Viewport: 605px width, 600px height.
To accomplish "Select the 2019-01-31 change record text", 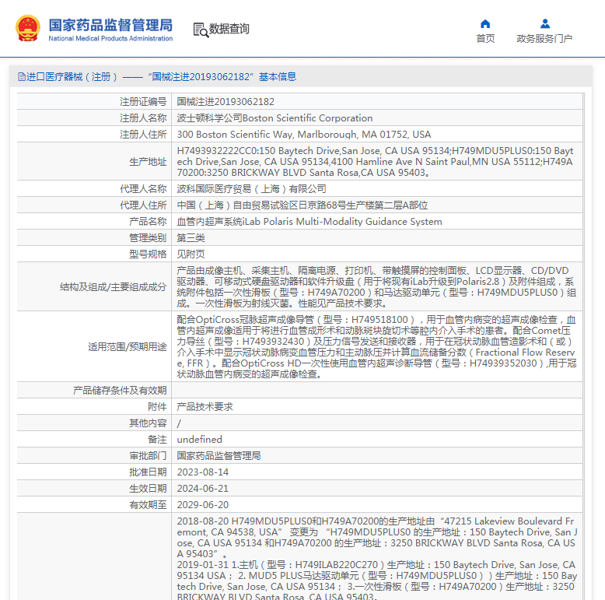I will point(376,580).
